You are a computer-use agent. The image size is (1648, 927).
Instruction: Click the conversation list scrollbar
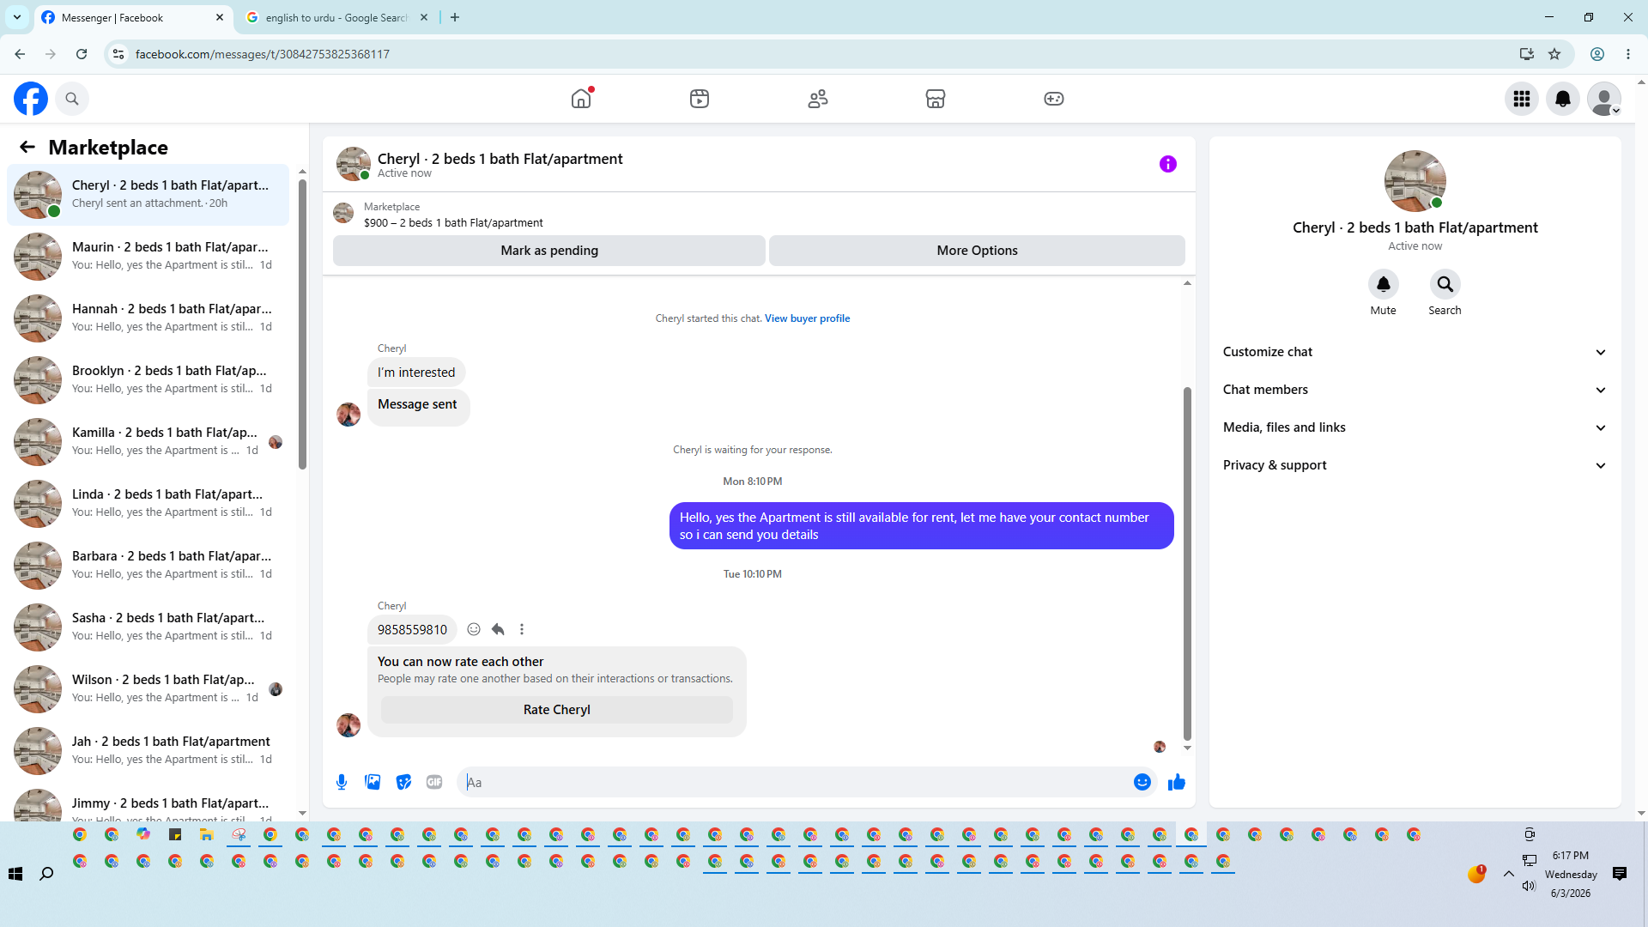pyautogui.click(x=302, y=323)
